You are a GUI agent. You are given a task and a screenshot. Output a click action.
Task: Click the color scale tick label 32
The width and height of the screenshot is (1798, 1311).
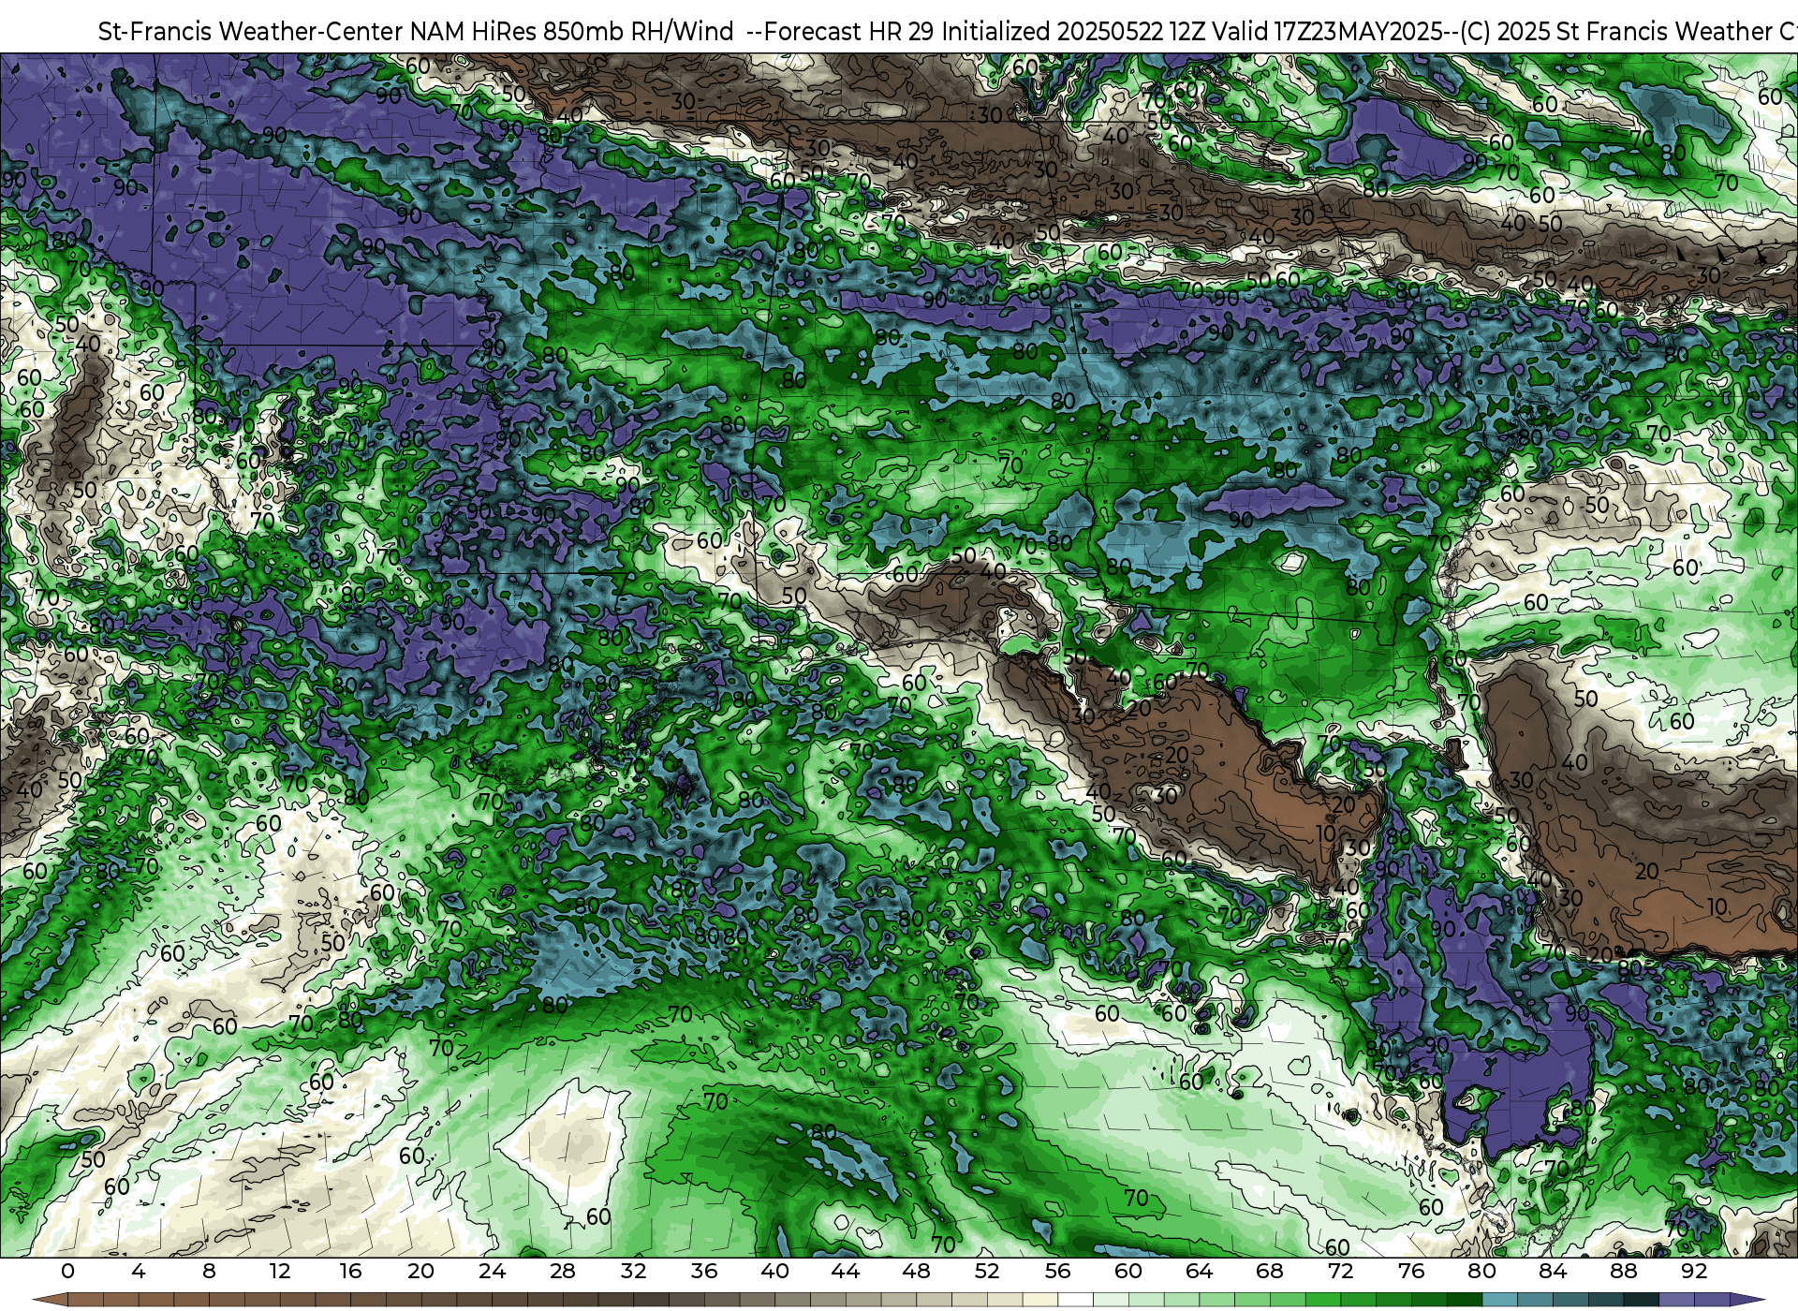click(633, 1272)
